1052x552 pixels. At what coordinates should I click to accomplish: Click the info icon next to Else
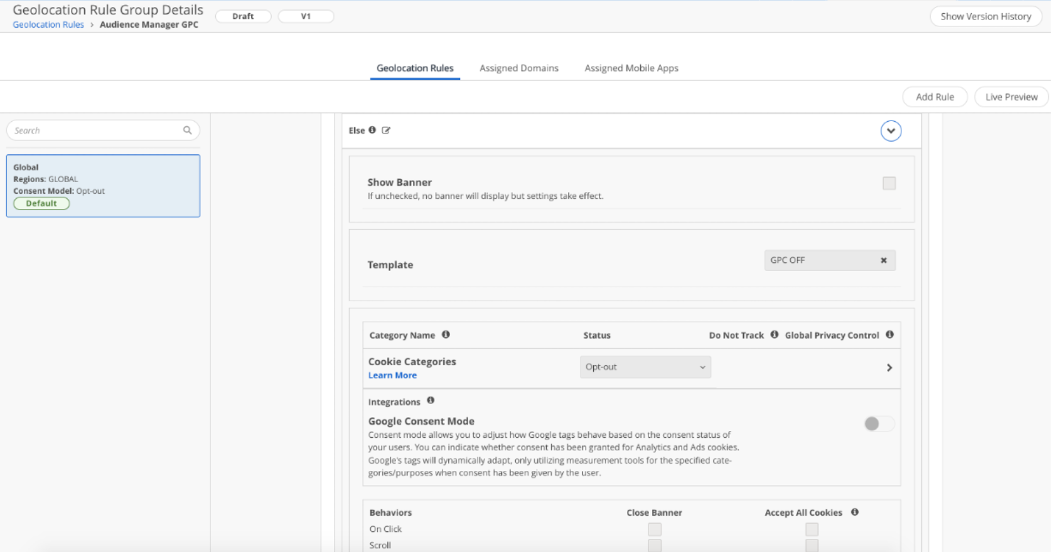click(372, 130)
